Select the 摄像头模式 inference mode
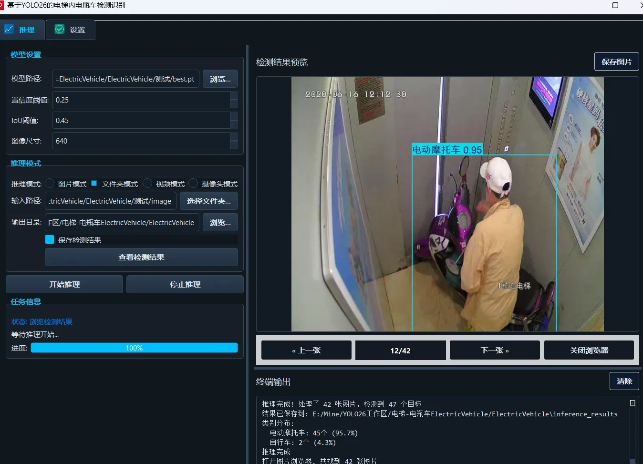This screenshot has height=464, width=643. (193, 183)
